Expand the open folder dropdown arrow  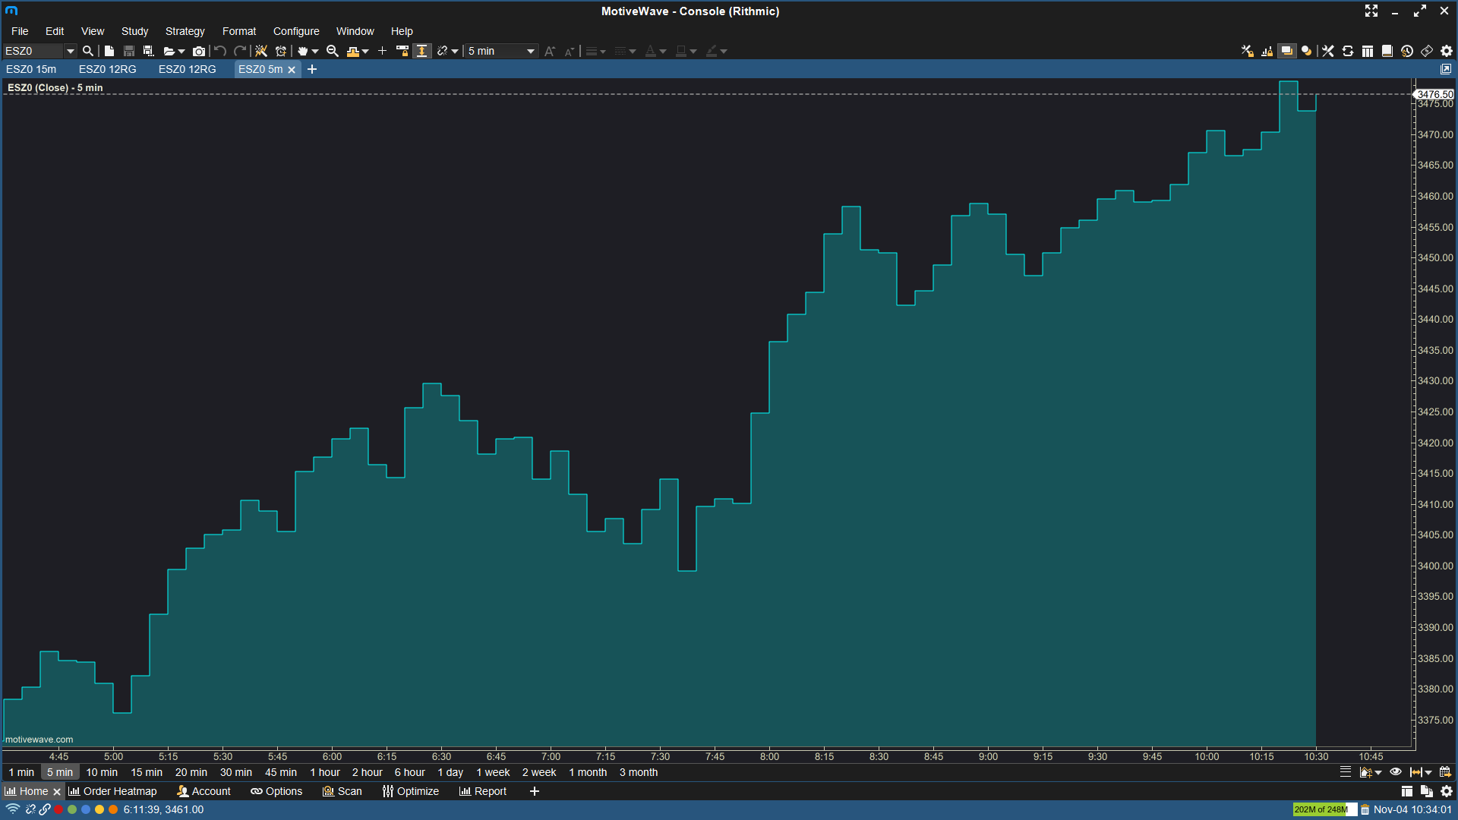coord(181,51)
